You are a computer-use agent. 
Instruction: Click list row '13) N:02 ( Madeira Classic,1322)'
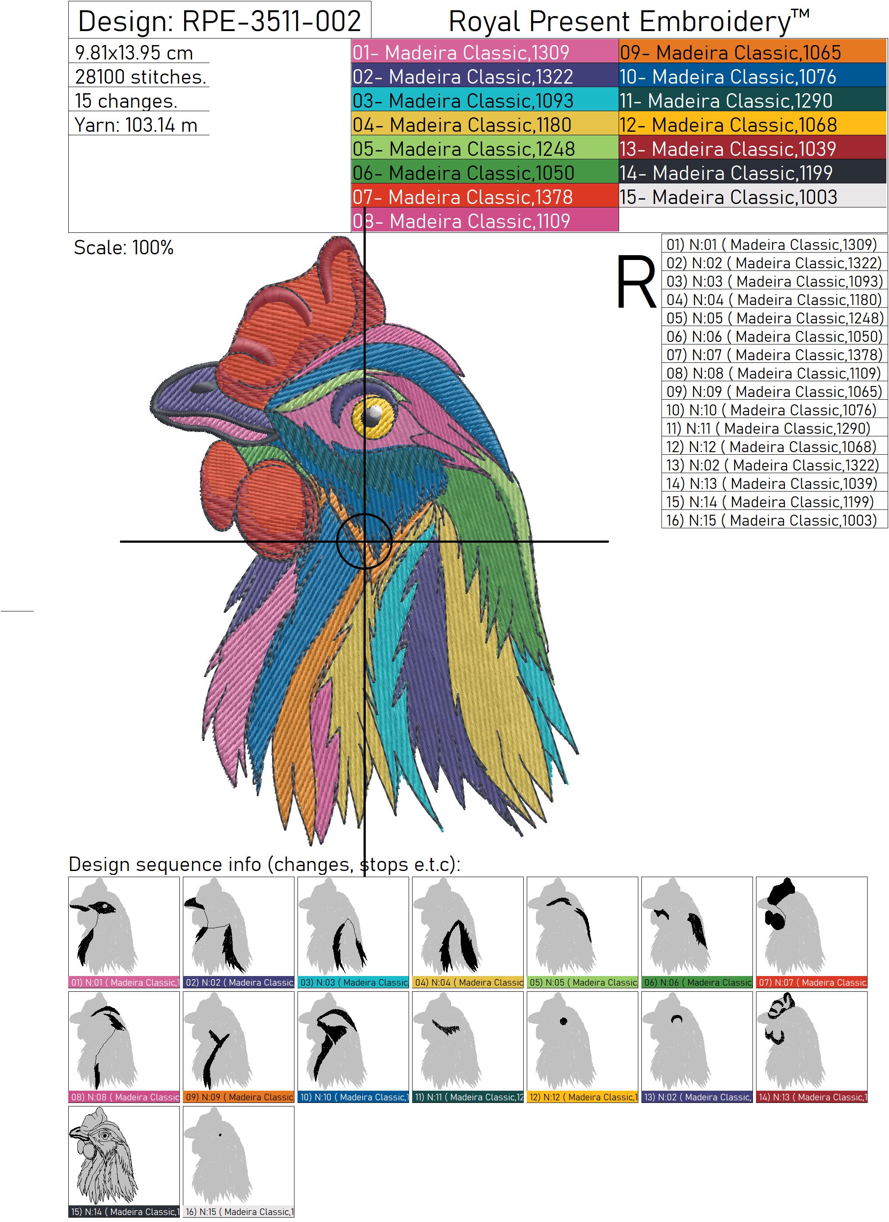774,465
